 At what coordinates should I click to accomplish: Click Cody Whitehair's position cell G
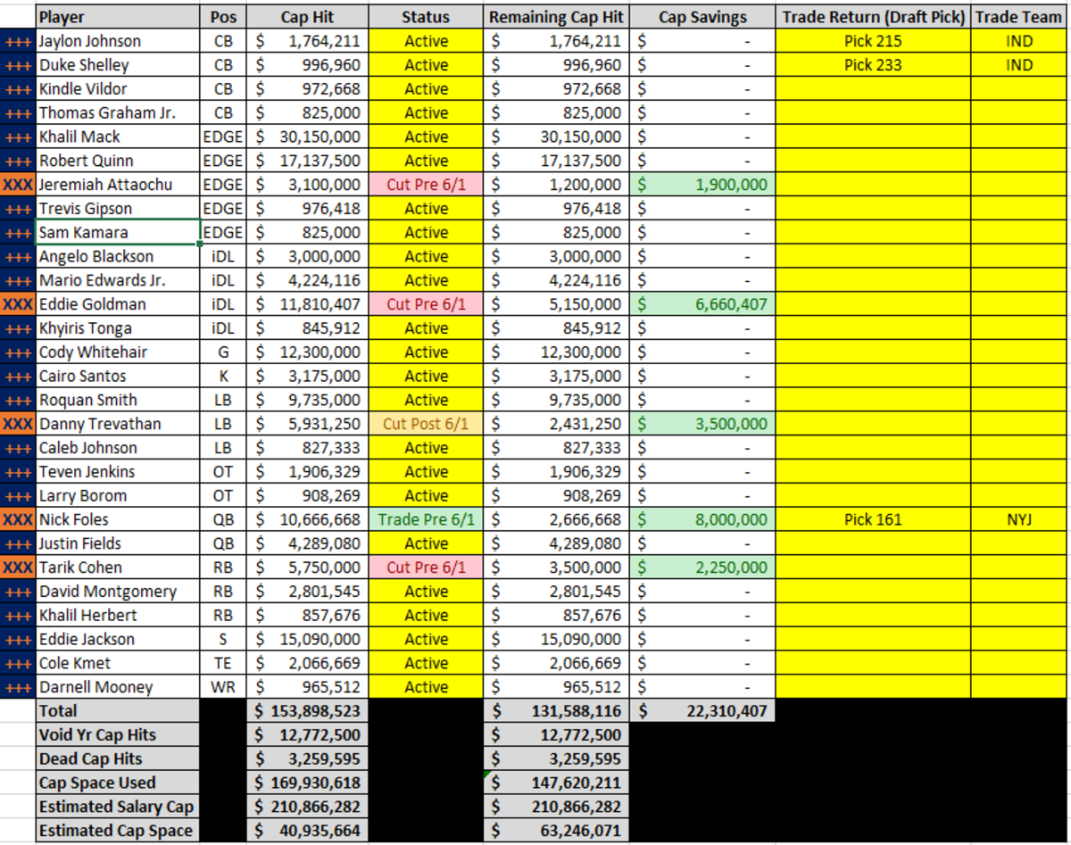click(223, 352)
